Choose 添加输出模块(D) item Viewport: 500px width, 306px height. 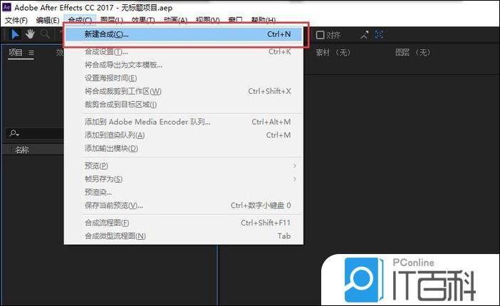(x=183, y=148)
